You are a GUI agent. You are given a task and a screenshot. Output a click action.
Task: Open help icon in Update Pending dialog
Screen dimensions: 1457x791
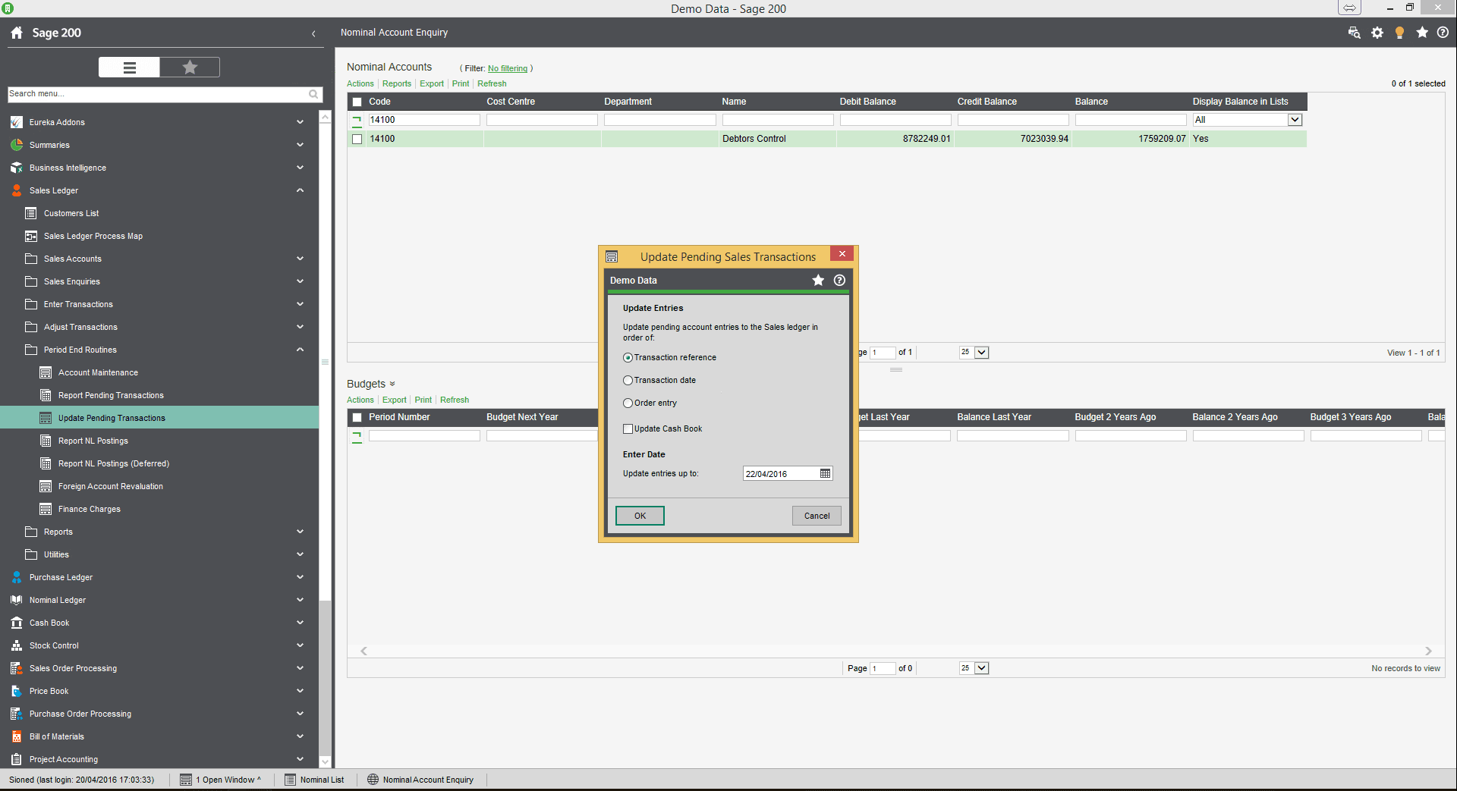point(839,280)
